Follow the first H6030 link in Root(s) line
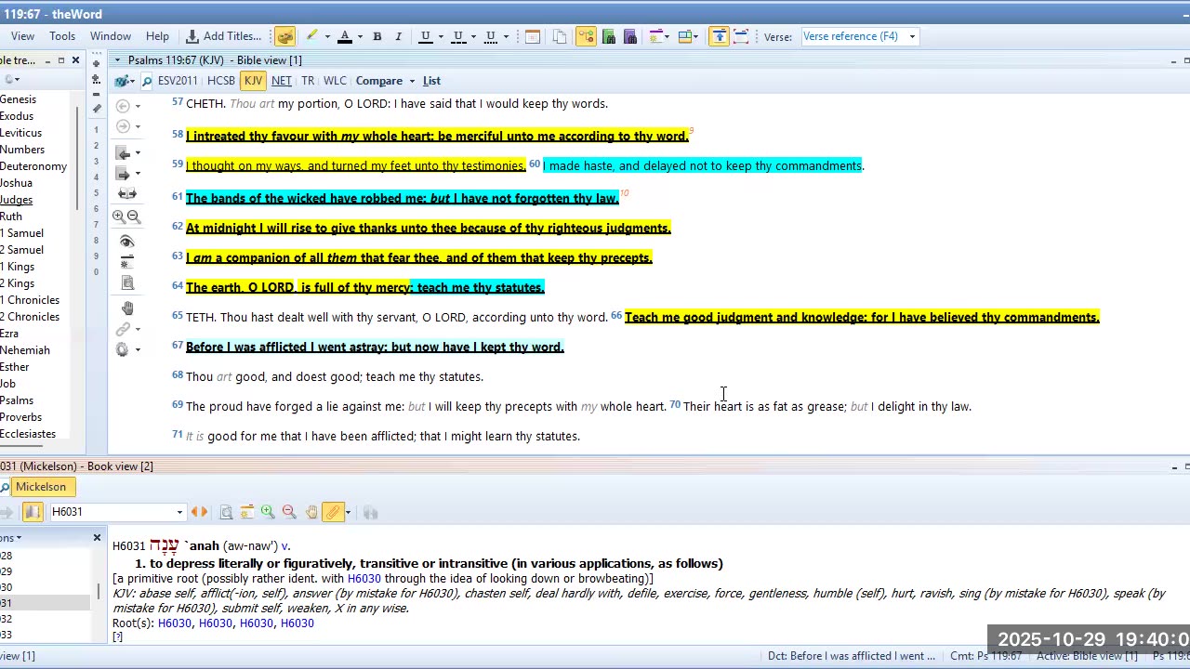Image resolution: width=1190 pixels, height=669 pixels. (x=174, y=623)
